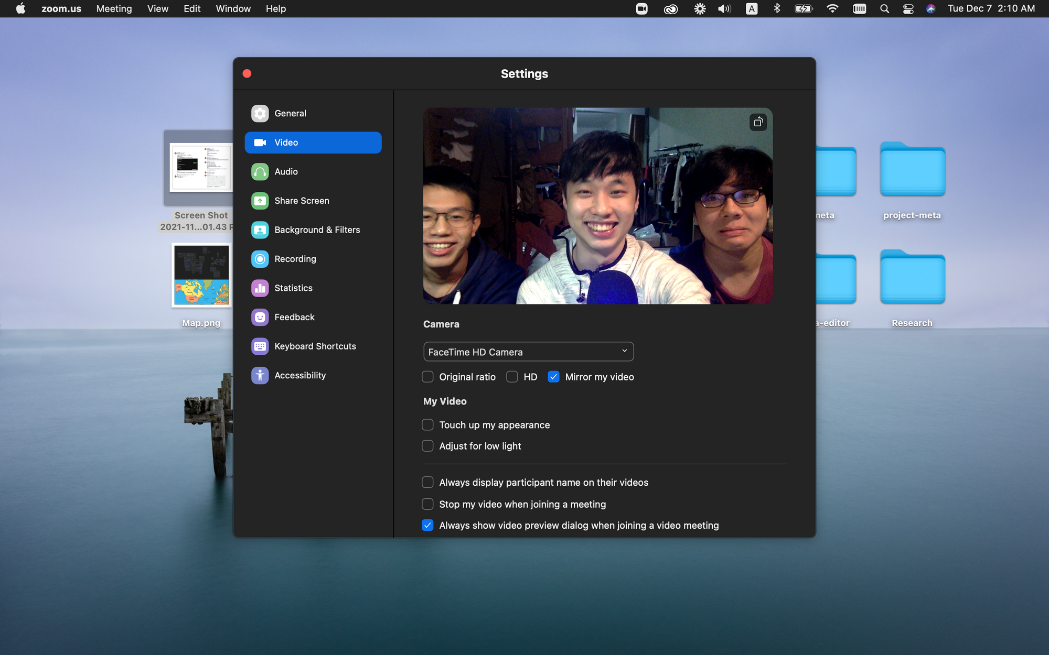
Task: Open the Meeting menu in menu bar
Action: click(114, 8)
